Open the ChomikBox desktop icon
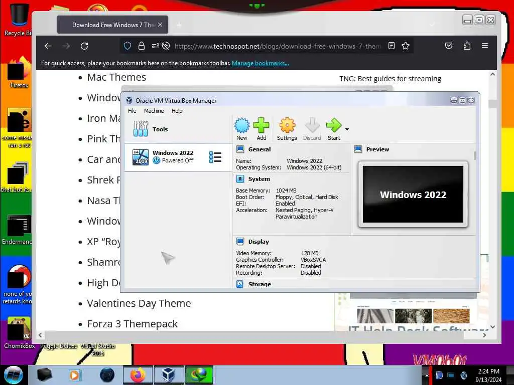The width and height of the screenshot is (514, 385). [x=19, y=332]
